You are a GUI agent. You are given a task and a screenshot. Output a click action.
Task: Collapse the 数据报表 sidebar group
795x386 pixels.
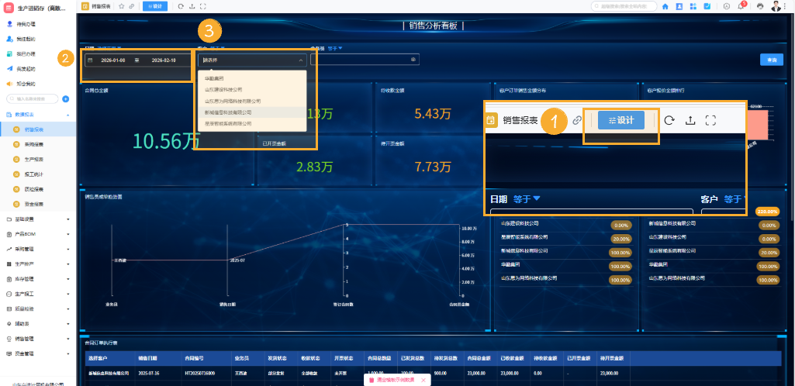(x=37, y=114)
